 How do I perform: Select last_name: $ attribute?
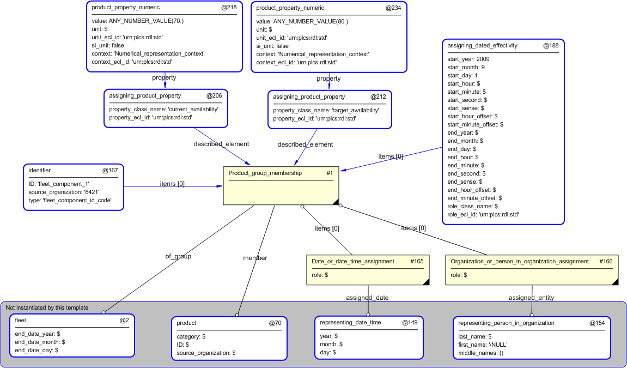pos(475,337)
